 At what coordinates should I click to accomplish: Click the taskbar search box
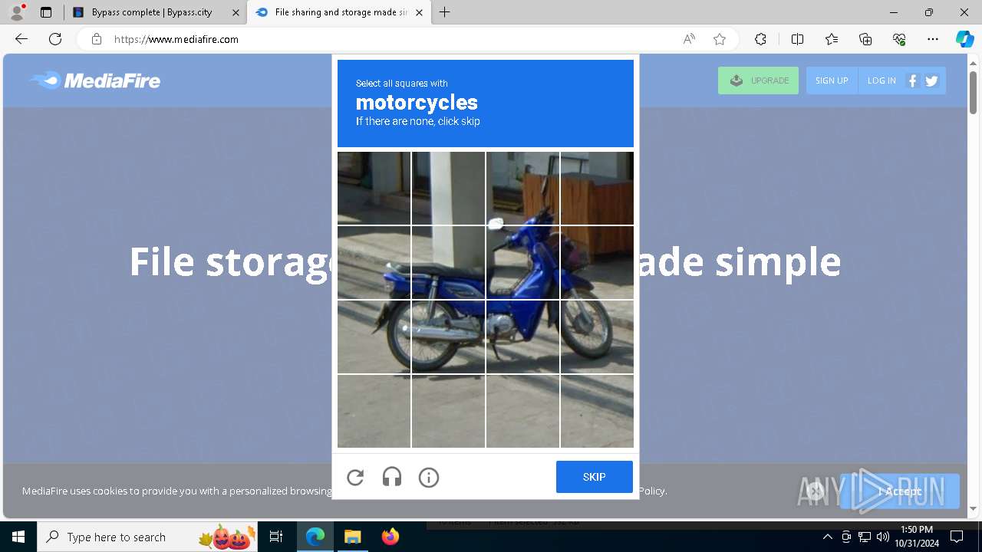click(x=147, y=537)
